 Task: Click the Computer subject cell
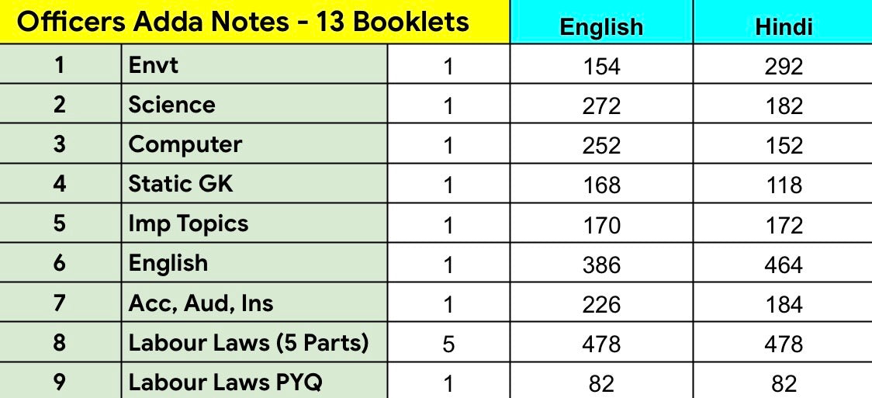[x=185, y=144]
